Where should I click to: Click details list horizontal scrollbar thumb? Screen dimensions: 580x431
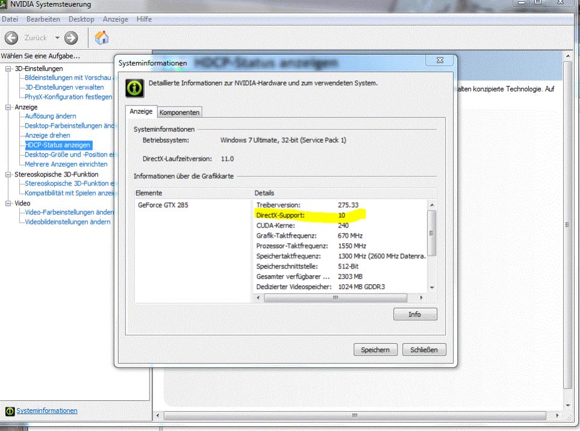(x=335, y=297)
